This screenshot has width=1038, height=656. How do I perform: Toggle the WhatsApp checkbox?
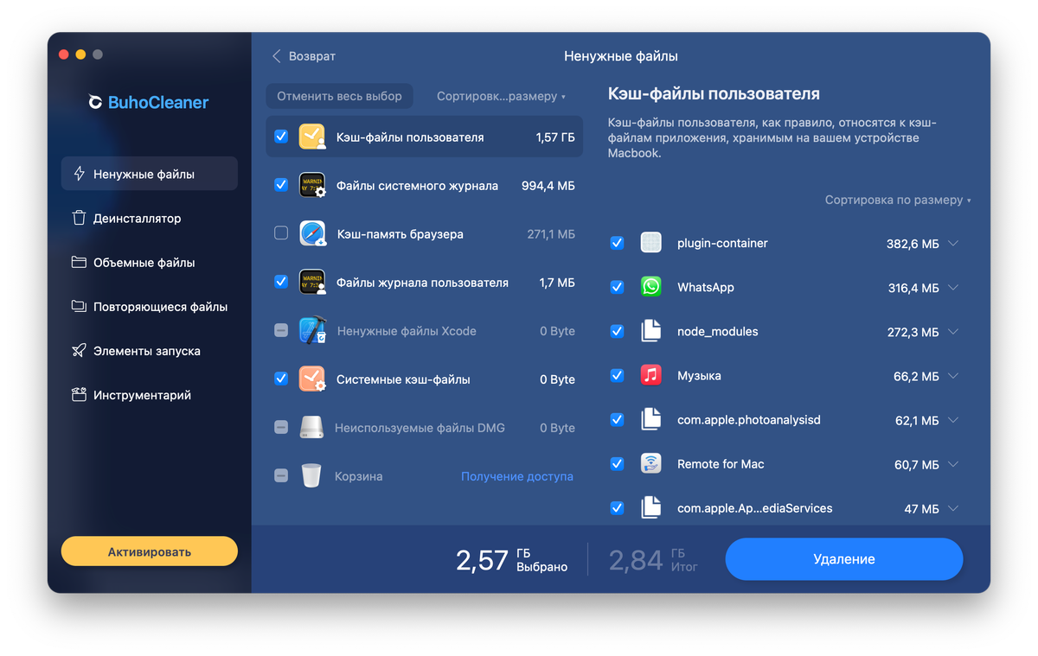click(x=617, y=287)
